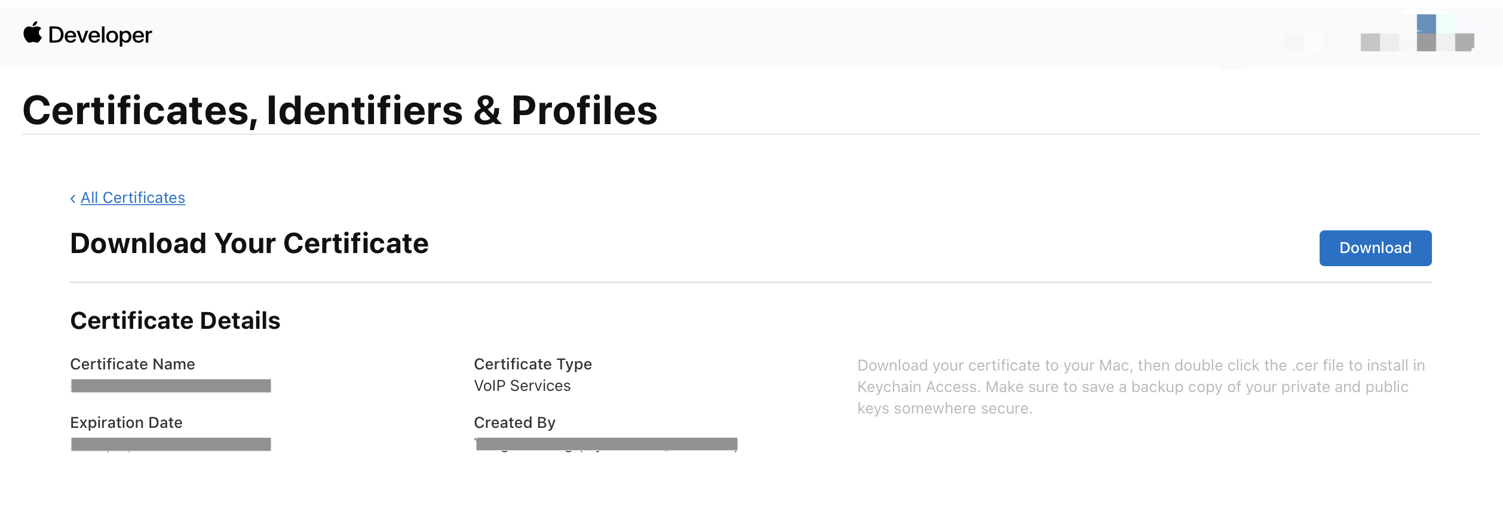Open the All Certificates link
Viewport: 1503px width, 518px height.
point(133,198)
